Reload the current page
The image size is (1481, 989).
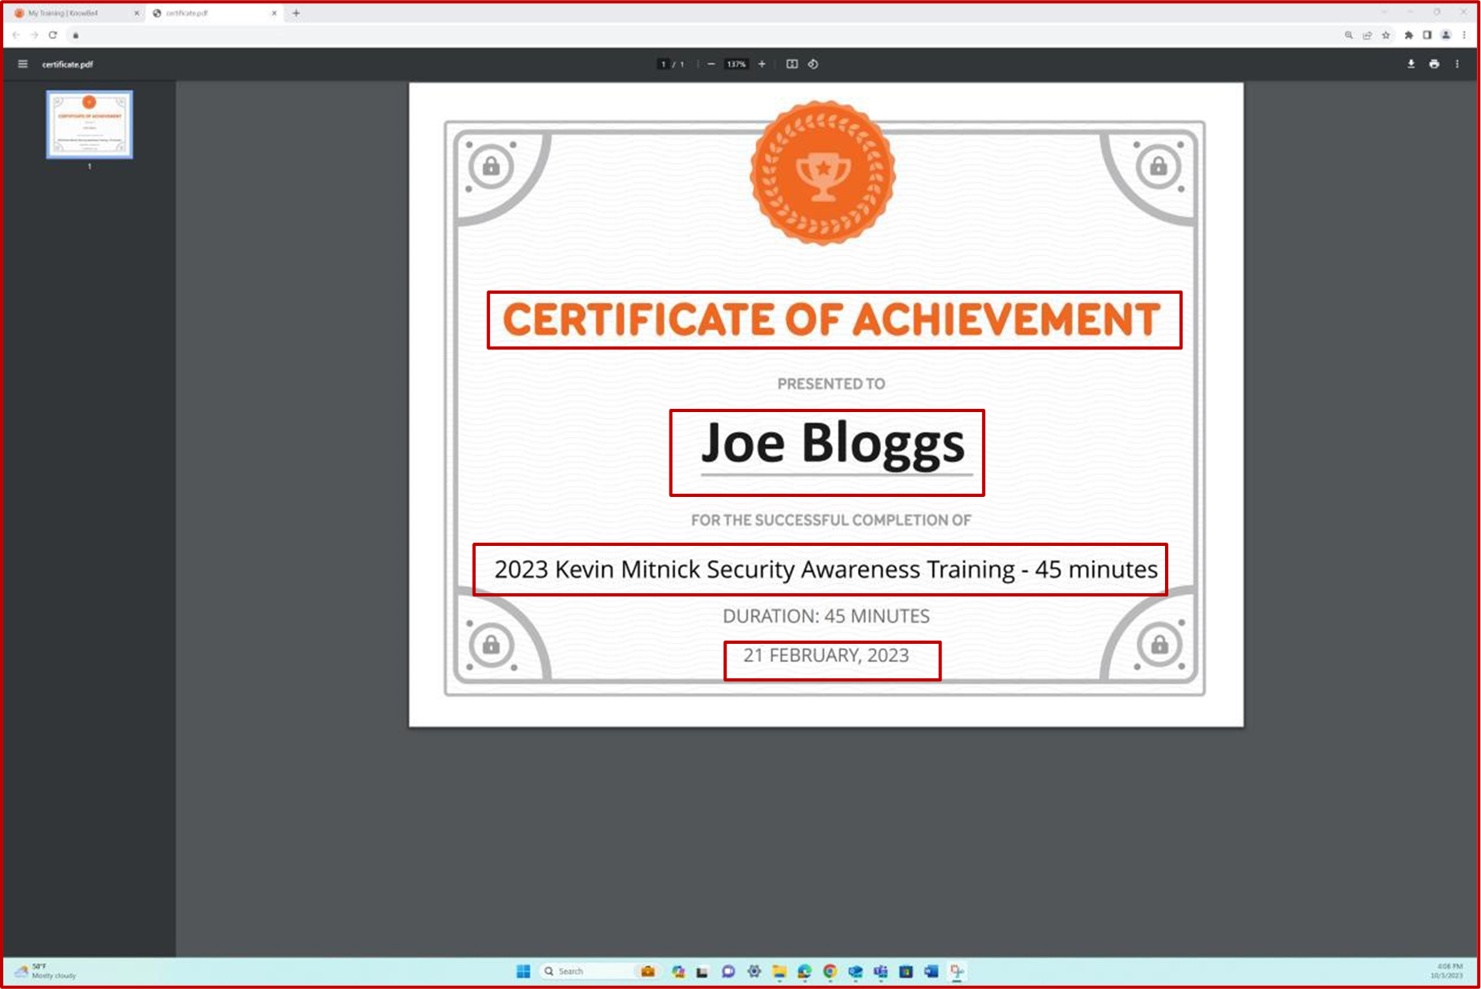click(52, 35)
